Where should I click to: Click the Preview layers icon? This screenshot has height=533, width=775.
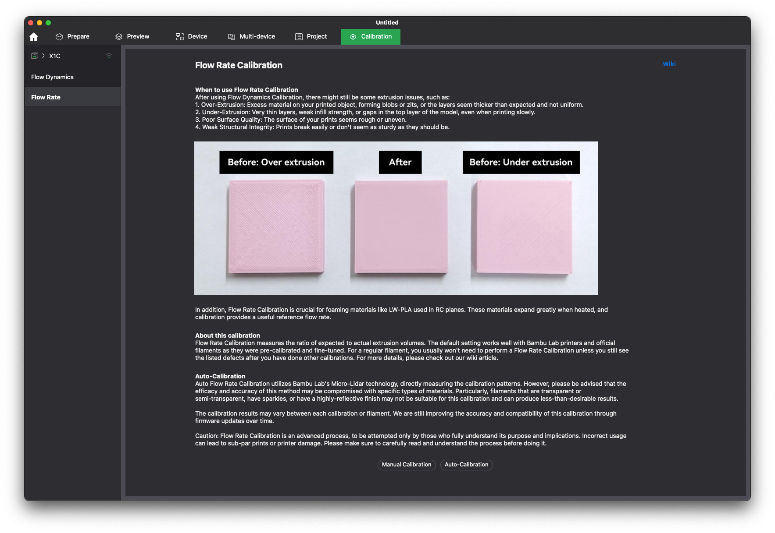click(x=119, y=37)
